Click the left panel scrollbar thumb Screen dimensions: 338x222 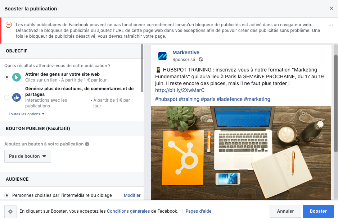[142, 68]
